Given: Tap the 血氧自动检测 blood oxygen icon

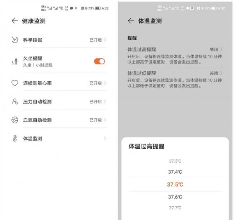Looking at the screenshot, I should (15, 120).
